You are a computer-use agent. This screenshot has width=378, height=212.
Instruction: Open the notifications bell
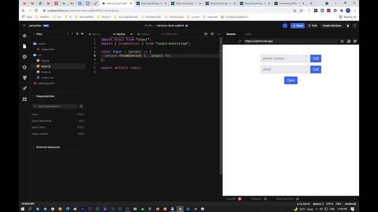click(x=348, y=25)
